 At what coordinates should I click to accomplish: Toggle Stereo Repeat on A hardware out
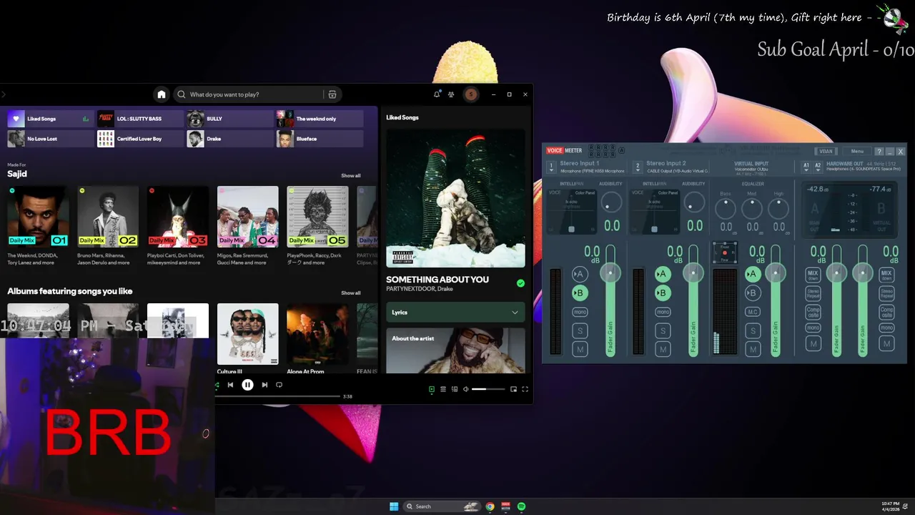[813, 293]
